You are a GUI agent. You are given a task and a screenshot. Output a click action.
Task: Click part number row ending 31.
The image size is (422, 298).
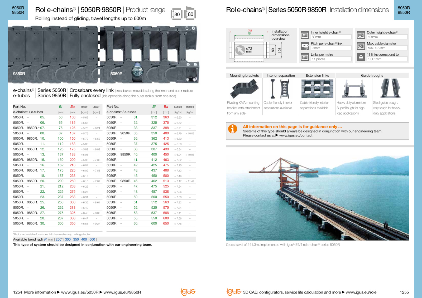(151, 117)
